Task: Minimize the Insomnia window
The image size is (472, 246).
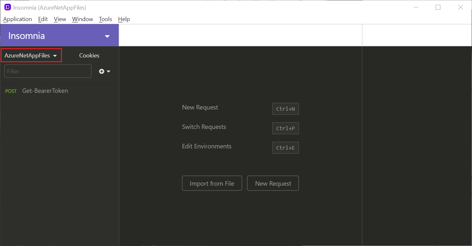Action: click(x=416, y=7)
